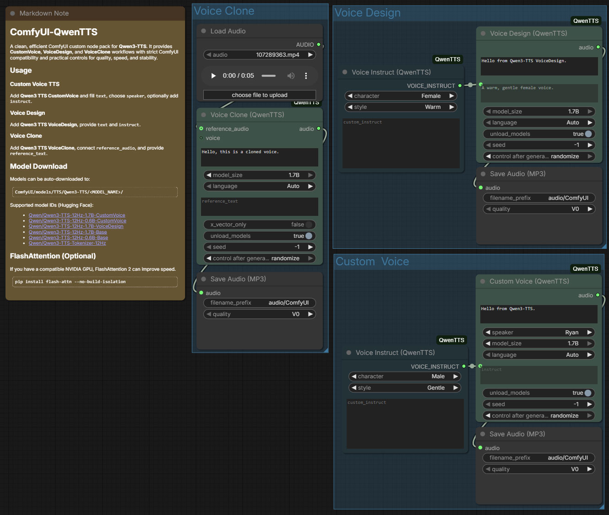Open model_size dropdown in Voice Clone node

point(260,175)
